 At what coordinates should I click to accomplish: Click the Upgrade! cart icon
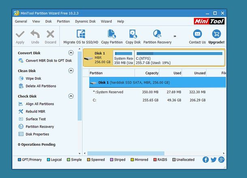point(217,34)
